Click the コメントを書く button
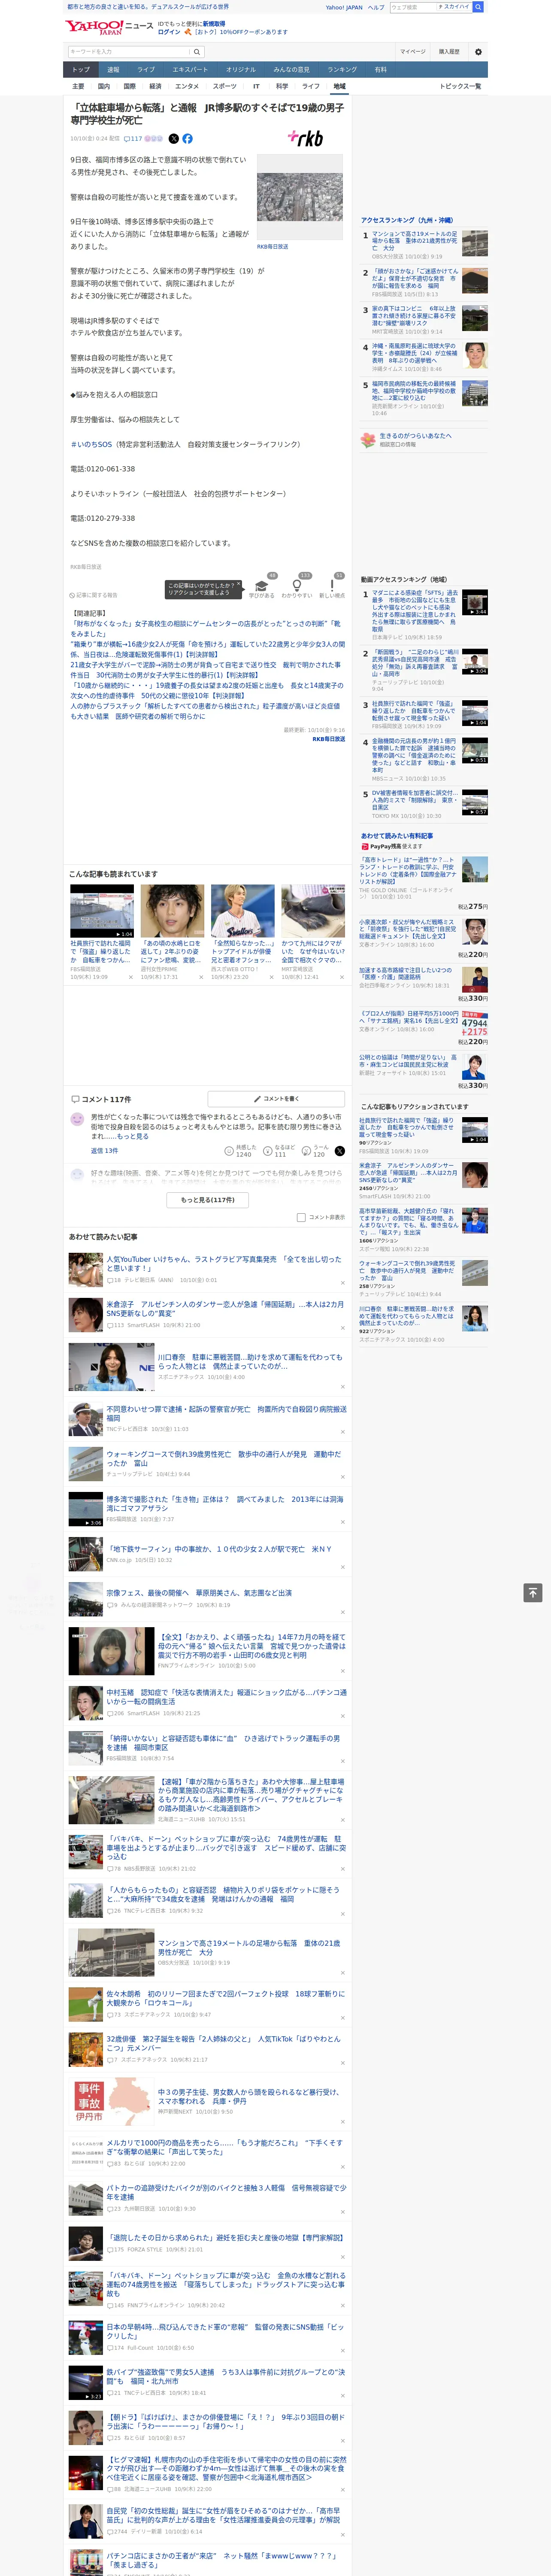This screenshot has width=551, height=2576. (277, 1099)
